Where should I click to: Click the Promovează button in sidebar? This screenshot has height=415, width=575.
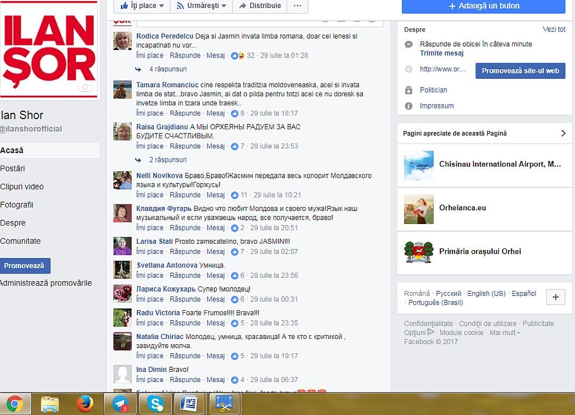(24, 266)
